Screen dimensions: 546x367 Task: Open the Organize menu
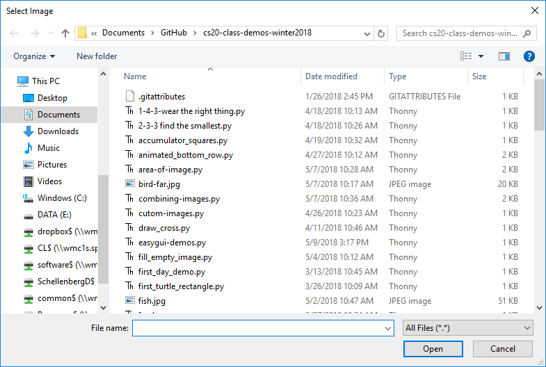click(x=34, y=56)
